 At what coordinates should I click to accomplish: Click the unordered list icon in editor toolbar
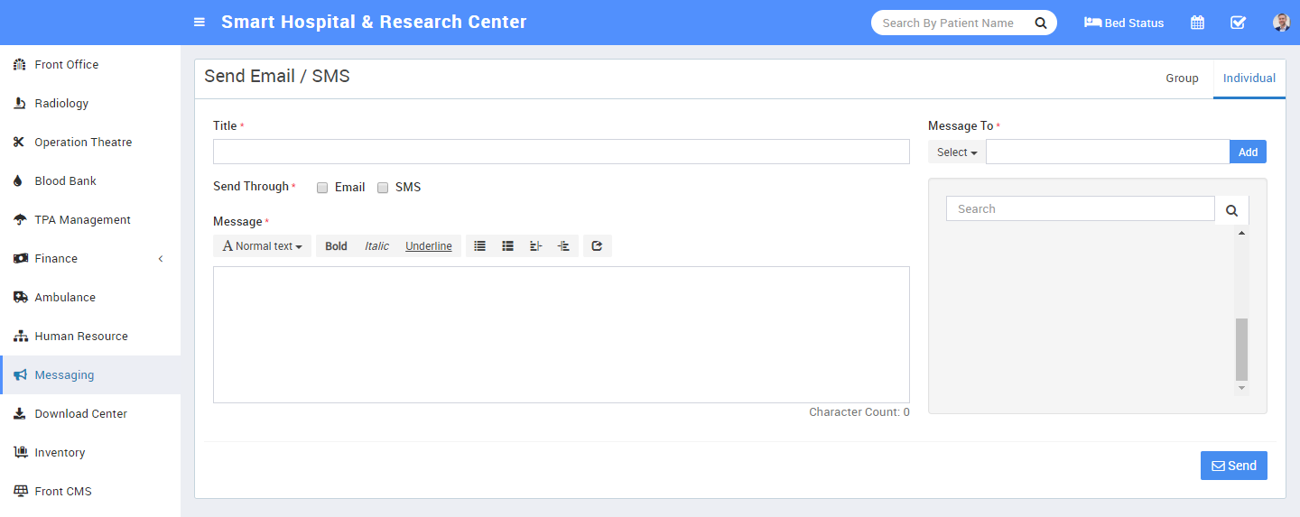pyautogui.click(x=480, y=245)
